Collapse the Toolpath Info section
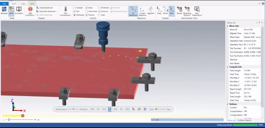Image resolution: width=265 pixels, height=128 pixels. [228, 67]
